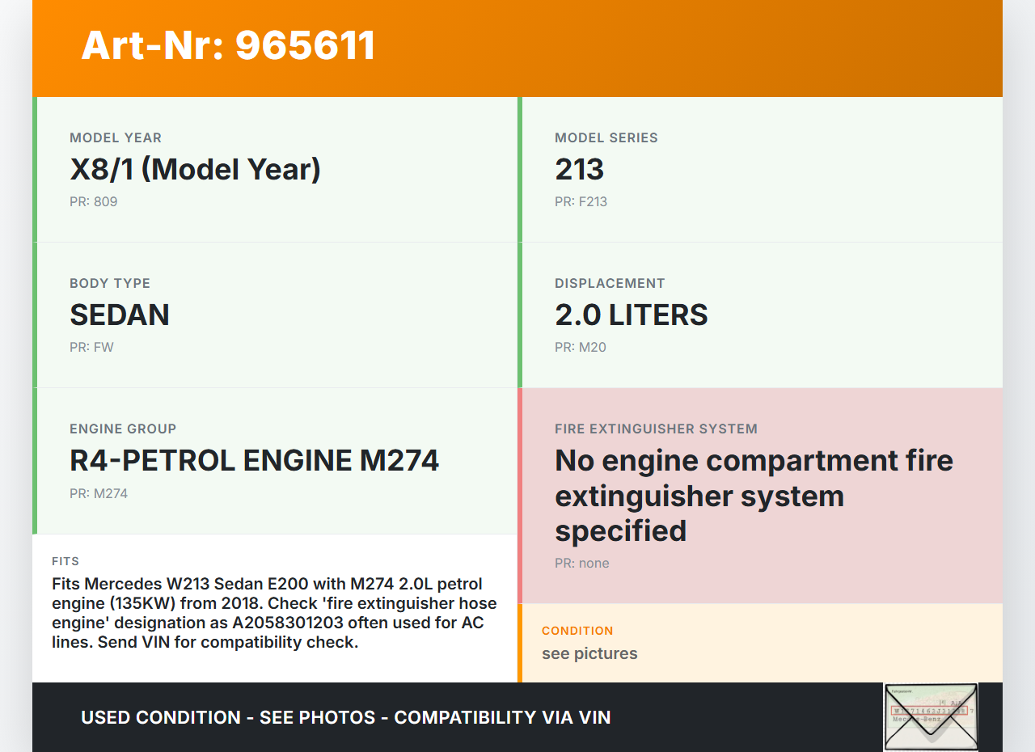Click the PR: FW code
The width and height of the screenshot is (1035, 752).
click(91, 347)
